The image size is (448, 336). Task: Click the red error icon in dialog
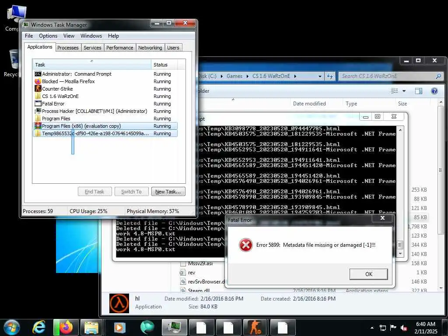pos(246,245)
